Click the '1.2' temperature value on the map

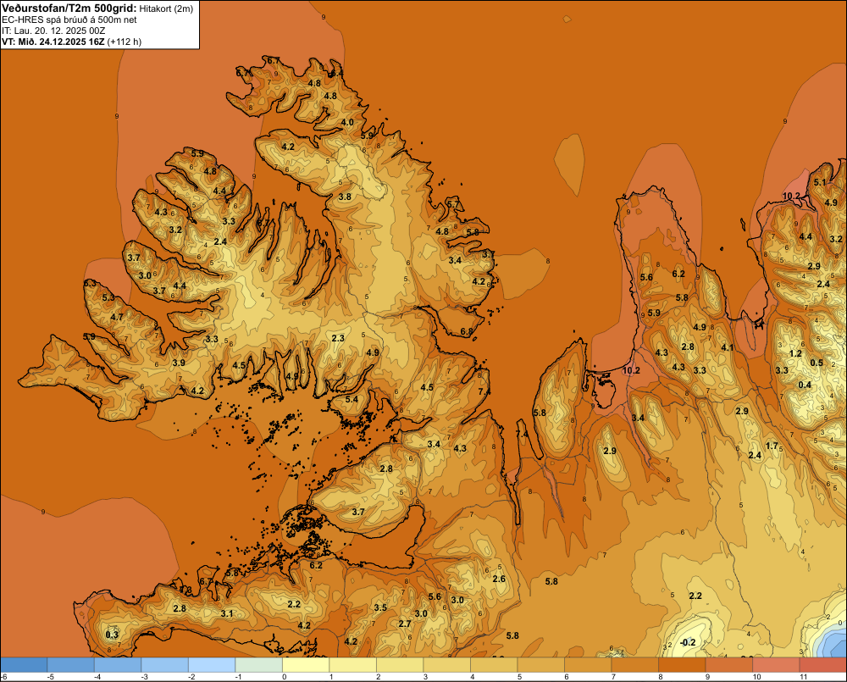(x=795, y=353)
